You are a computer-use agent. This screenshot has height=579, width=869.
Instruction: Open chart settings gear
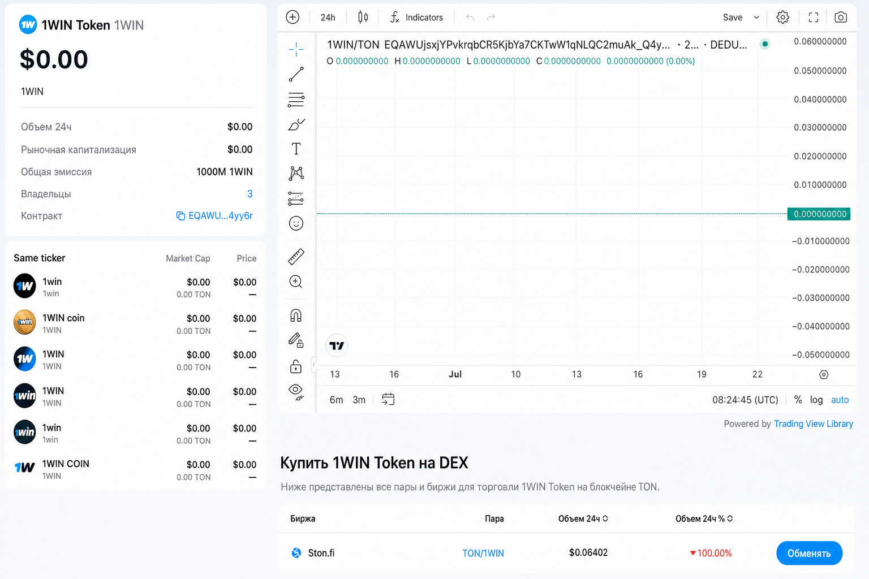point(783,18)
